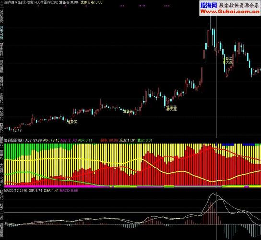
Task: Select the 万点 sidebar tab
Action: tap(1, 216)
